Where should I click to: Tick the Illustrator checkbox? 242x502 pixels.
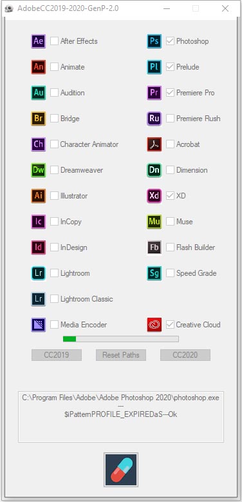click(x=54, y=196)
